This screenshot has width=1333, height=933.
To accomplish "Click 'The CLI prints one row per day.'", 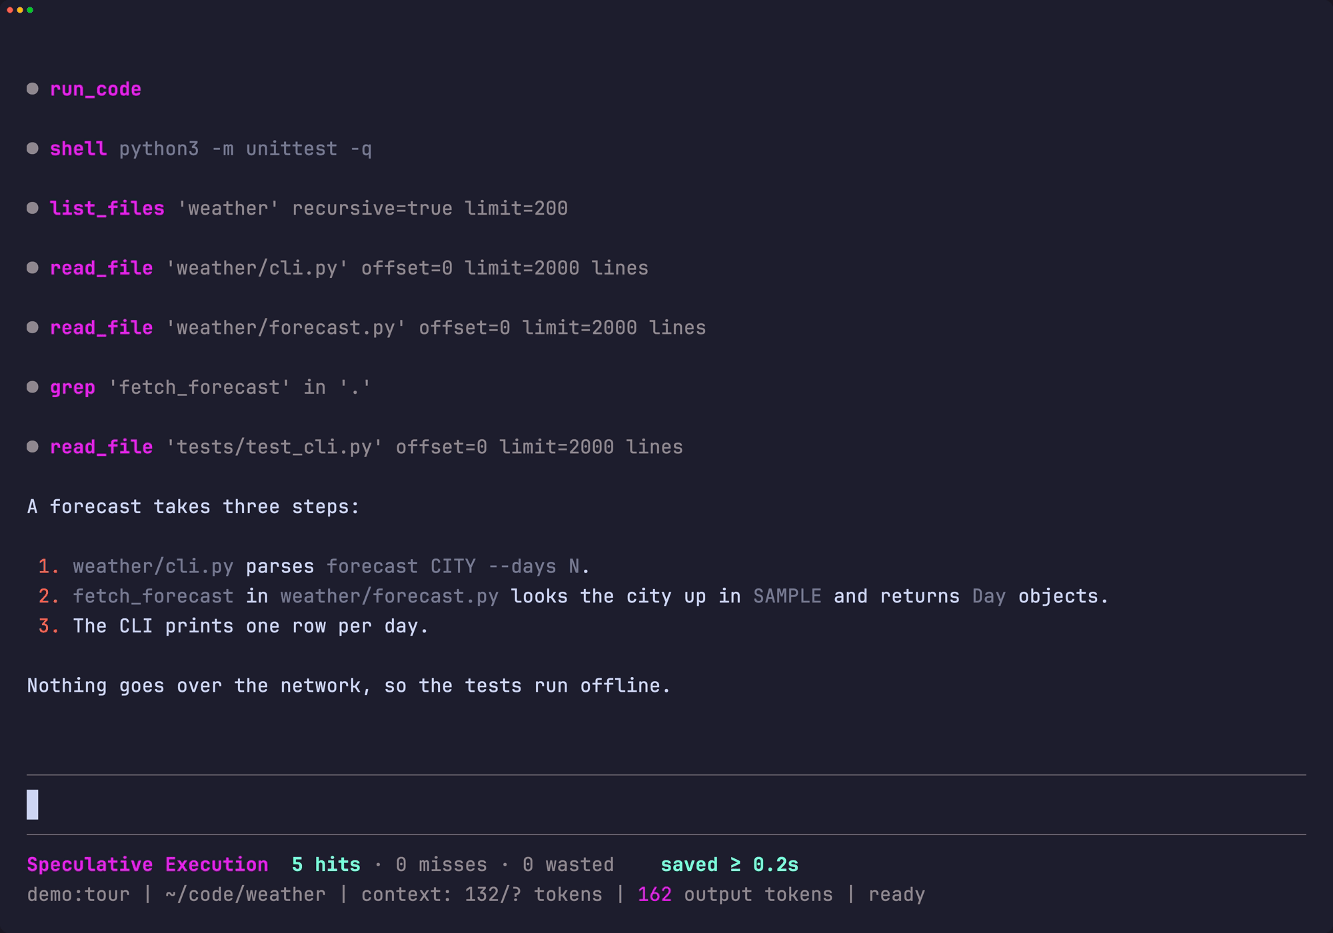I will [x=251, y=626].
